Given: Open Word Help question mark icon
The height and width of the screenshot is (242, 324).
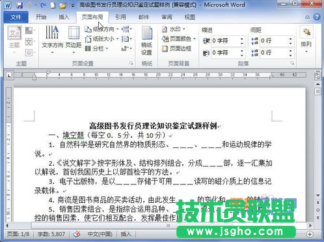Looking at the screenshot, I should tap(317, 17).
